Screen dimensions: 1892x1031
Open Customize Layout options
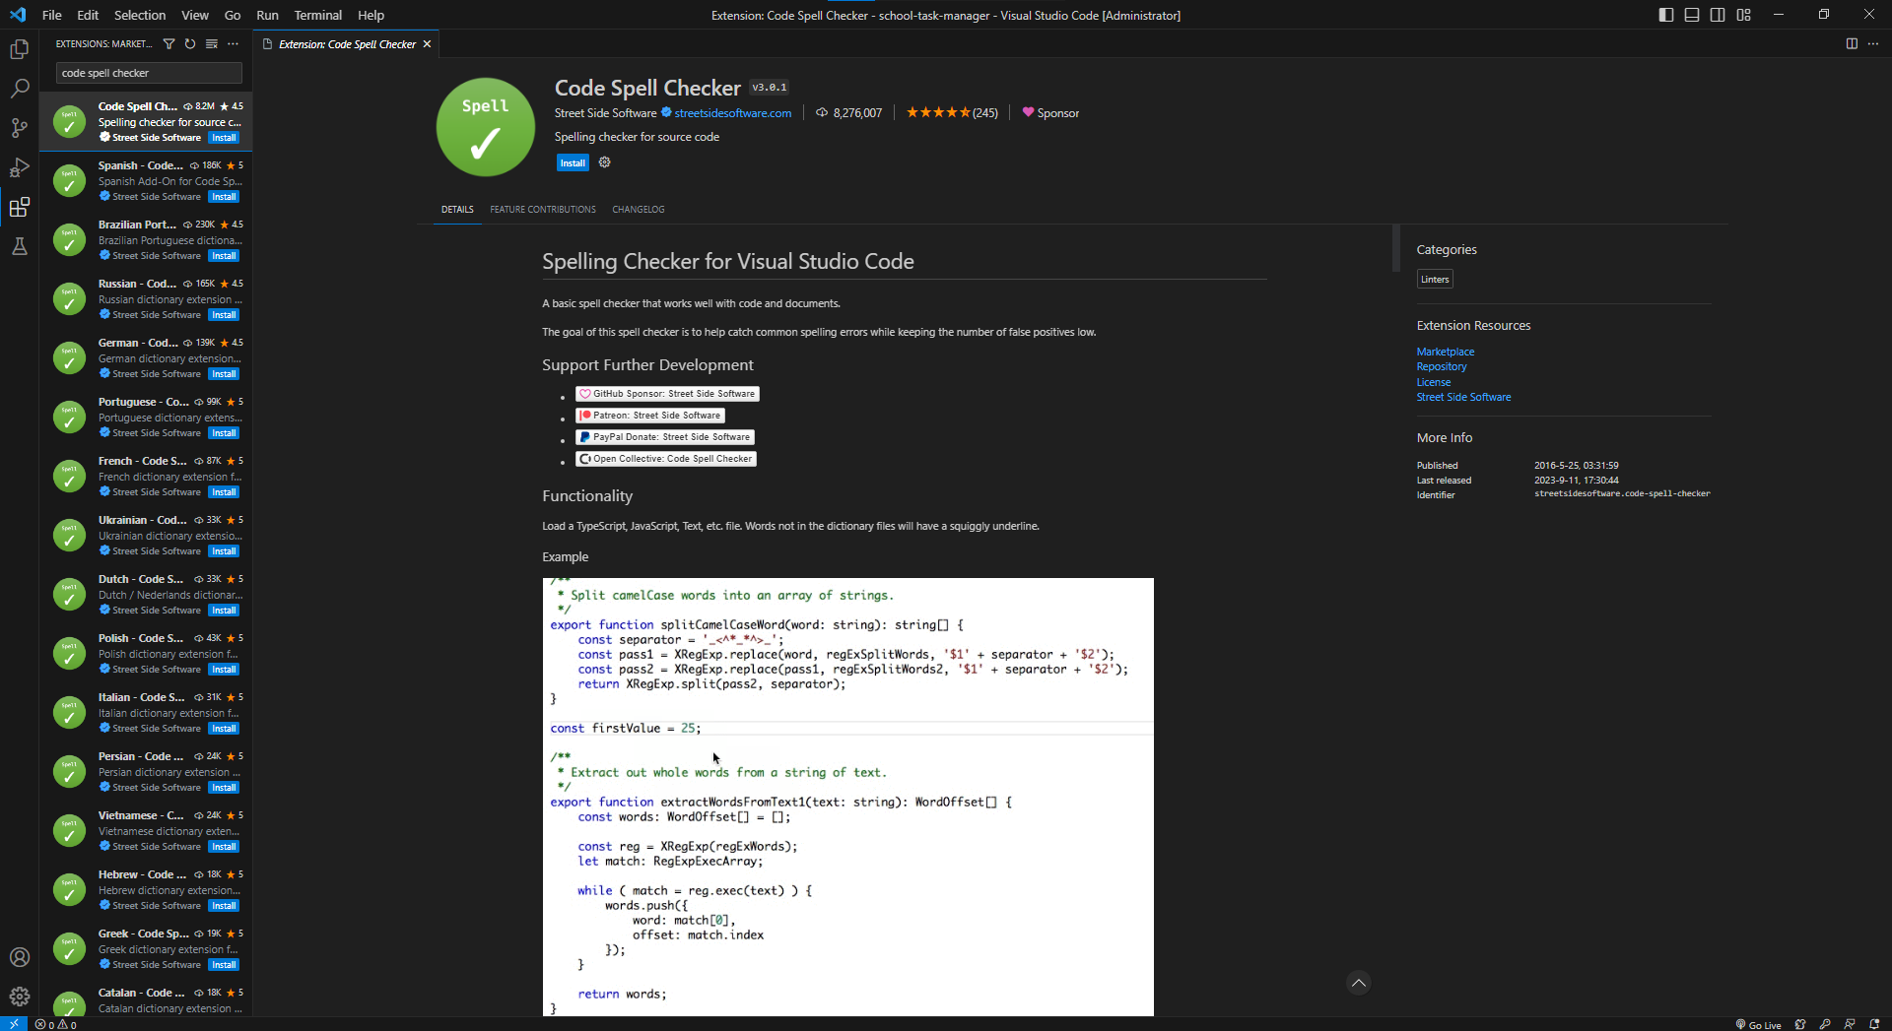pyautogui.click(x=1744, y=15)
